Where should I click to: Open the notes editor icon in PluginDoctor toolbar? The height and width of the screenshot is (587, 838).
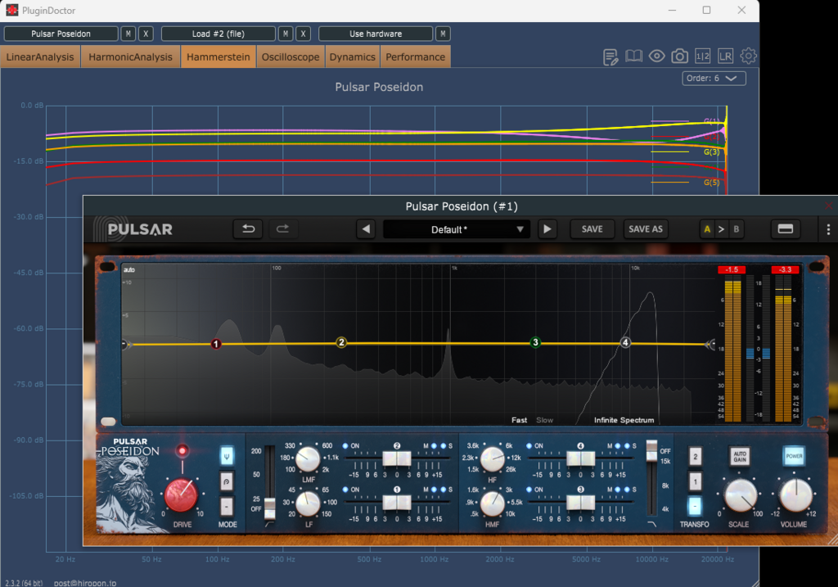pos(610,56)
